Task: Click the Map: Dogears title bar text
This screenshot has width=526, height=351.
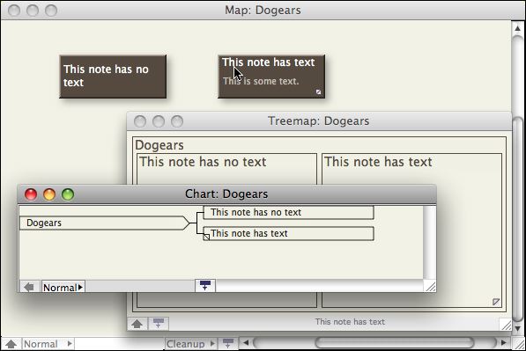Action: tap(263, 10)
